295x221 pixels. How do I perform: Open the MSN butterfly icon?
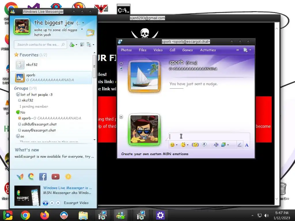coord(20,177)
